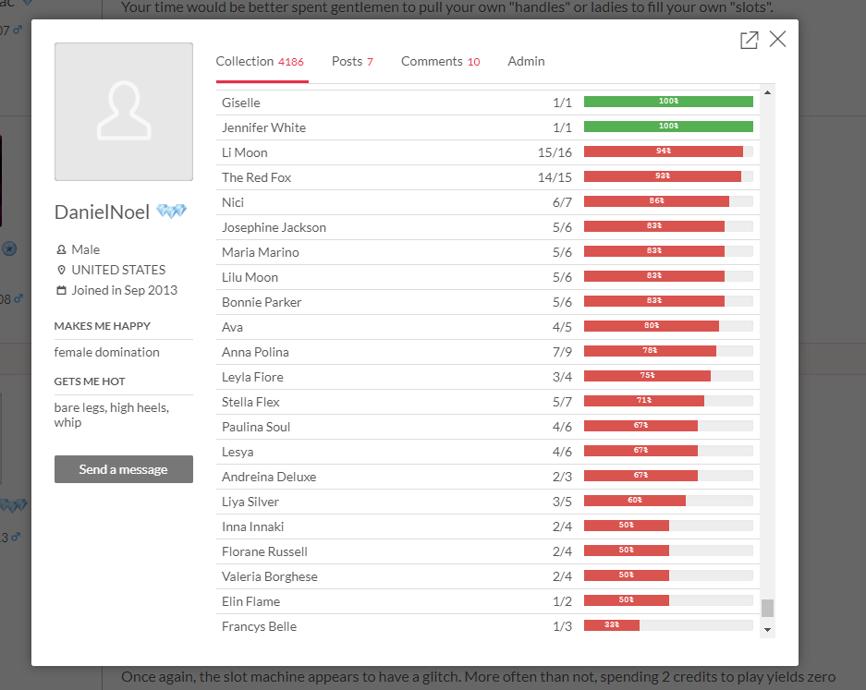The width and height of the screenshot is (866, 690).
Task: Open the Comments tab
Action: [440, 62]
